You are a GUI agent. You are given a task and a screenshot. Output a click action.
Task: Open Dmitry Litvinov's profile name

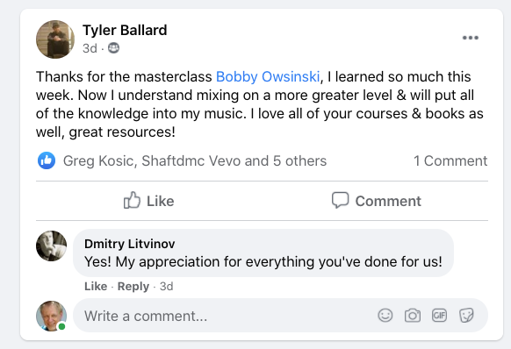coord(129,244)
